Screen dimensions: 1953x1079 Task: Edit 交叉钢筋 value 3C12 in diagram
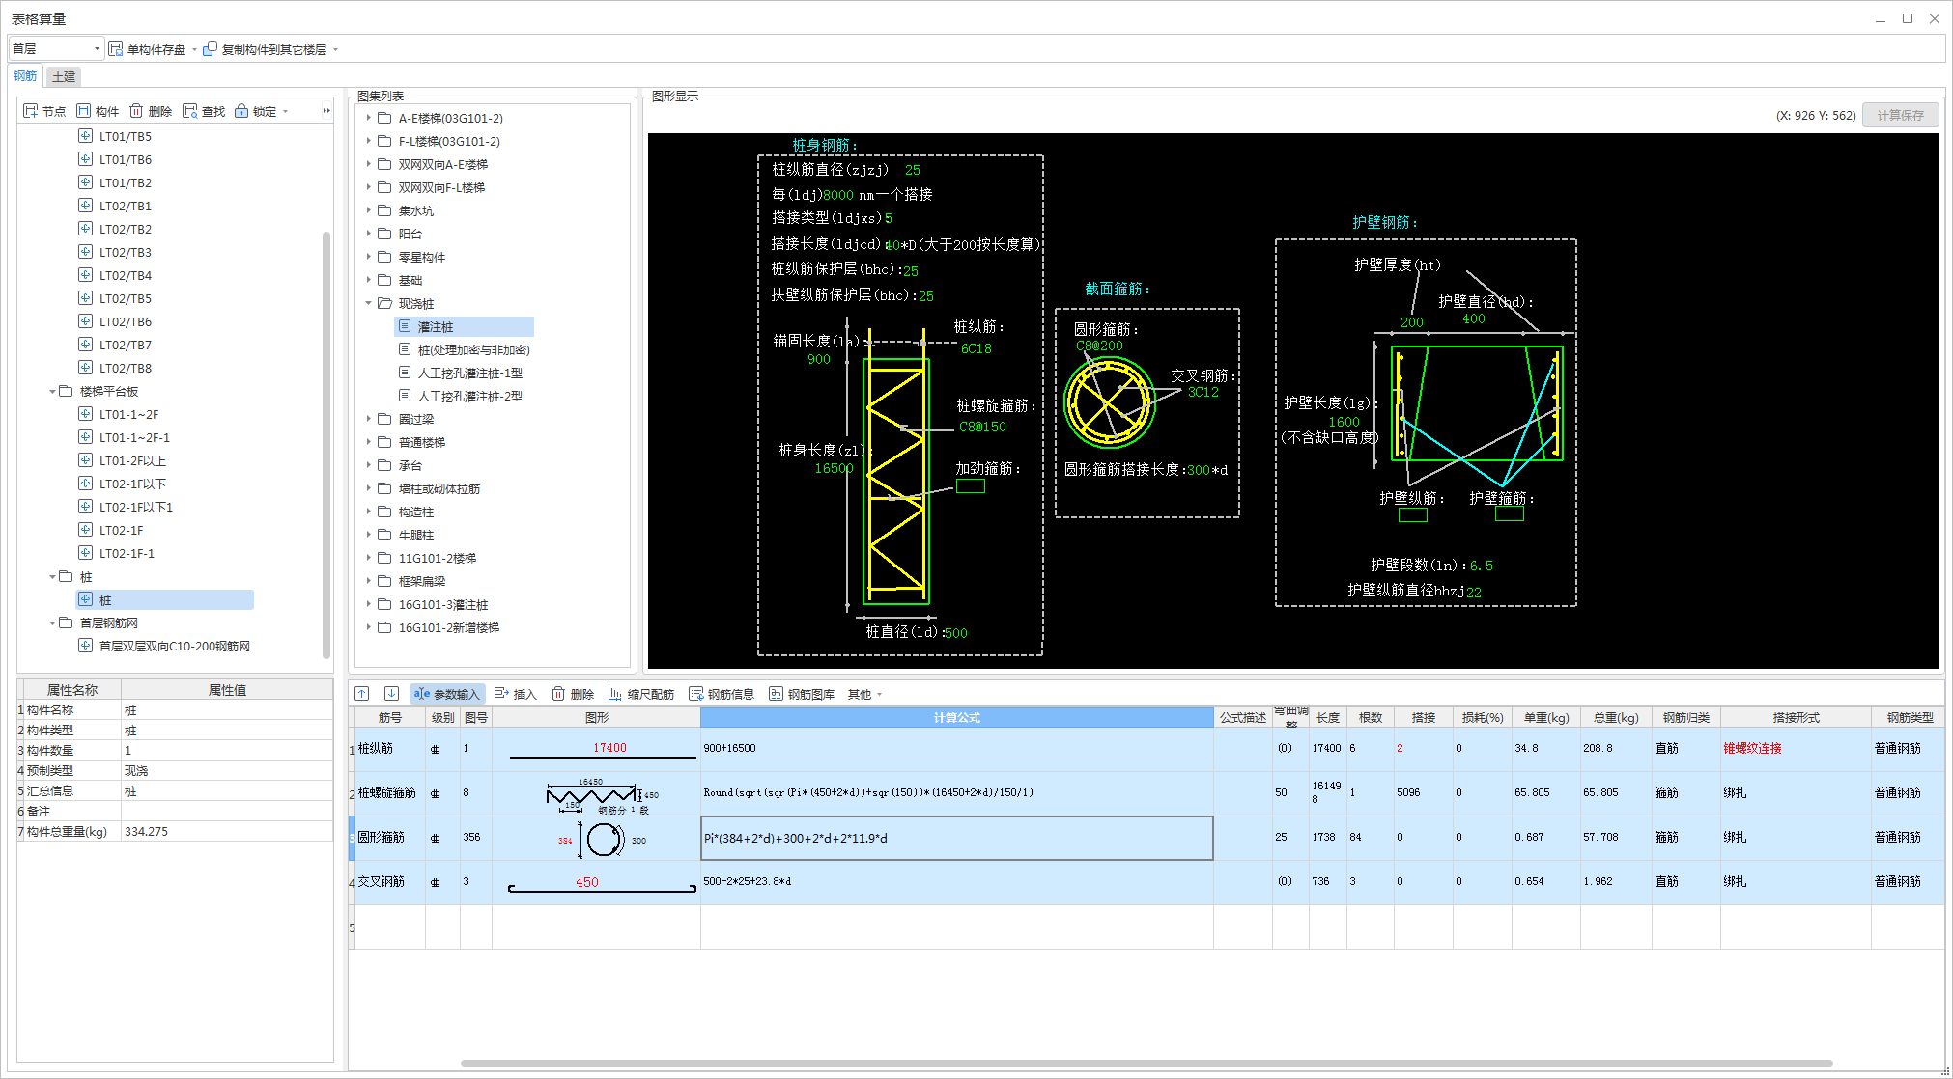tap(1203, 392)
